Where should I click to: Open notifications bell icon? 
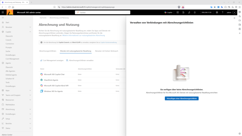click(195, 12)
